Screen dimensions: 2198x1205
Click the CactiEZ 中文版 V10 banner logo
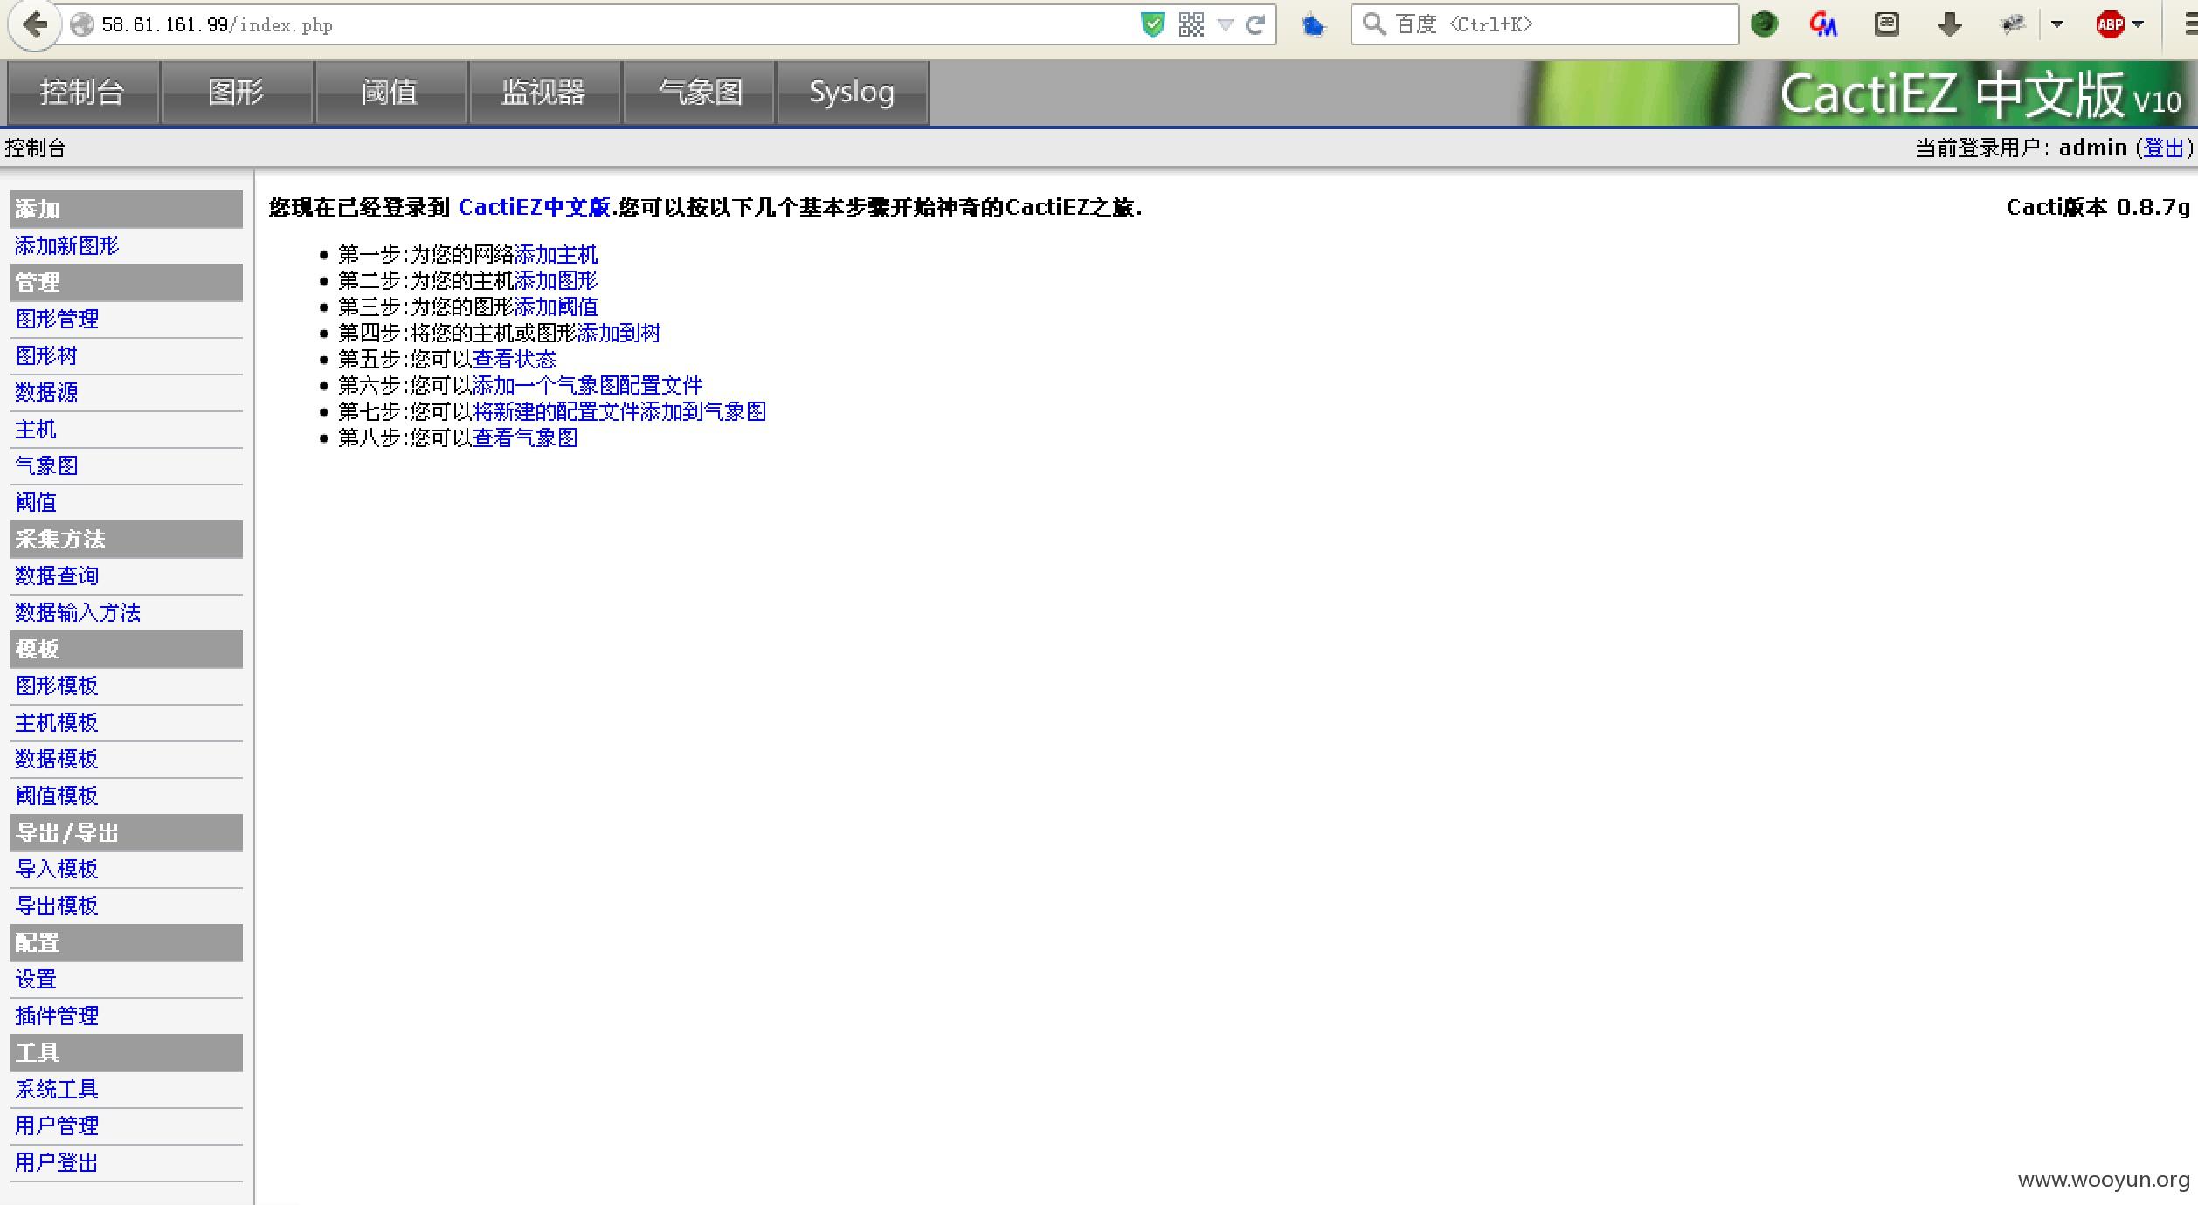point(1980,93)
